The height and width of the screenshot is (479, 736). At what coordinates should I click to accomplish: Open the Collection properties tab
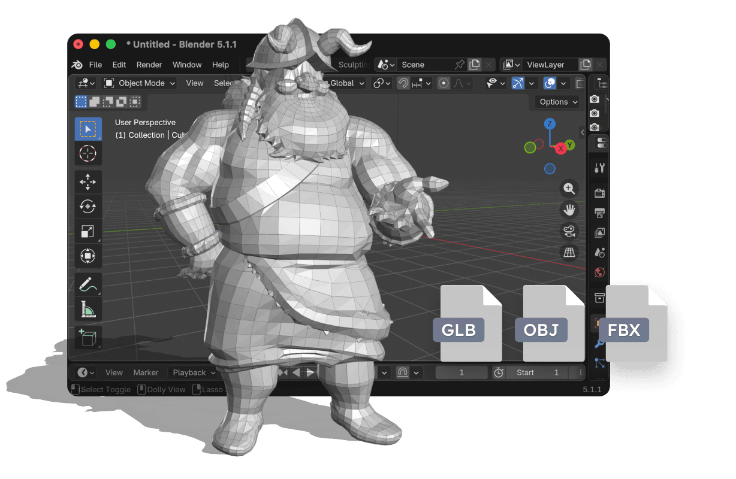599,298
